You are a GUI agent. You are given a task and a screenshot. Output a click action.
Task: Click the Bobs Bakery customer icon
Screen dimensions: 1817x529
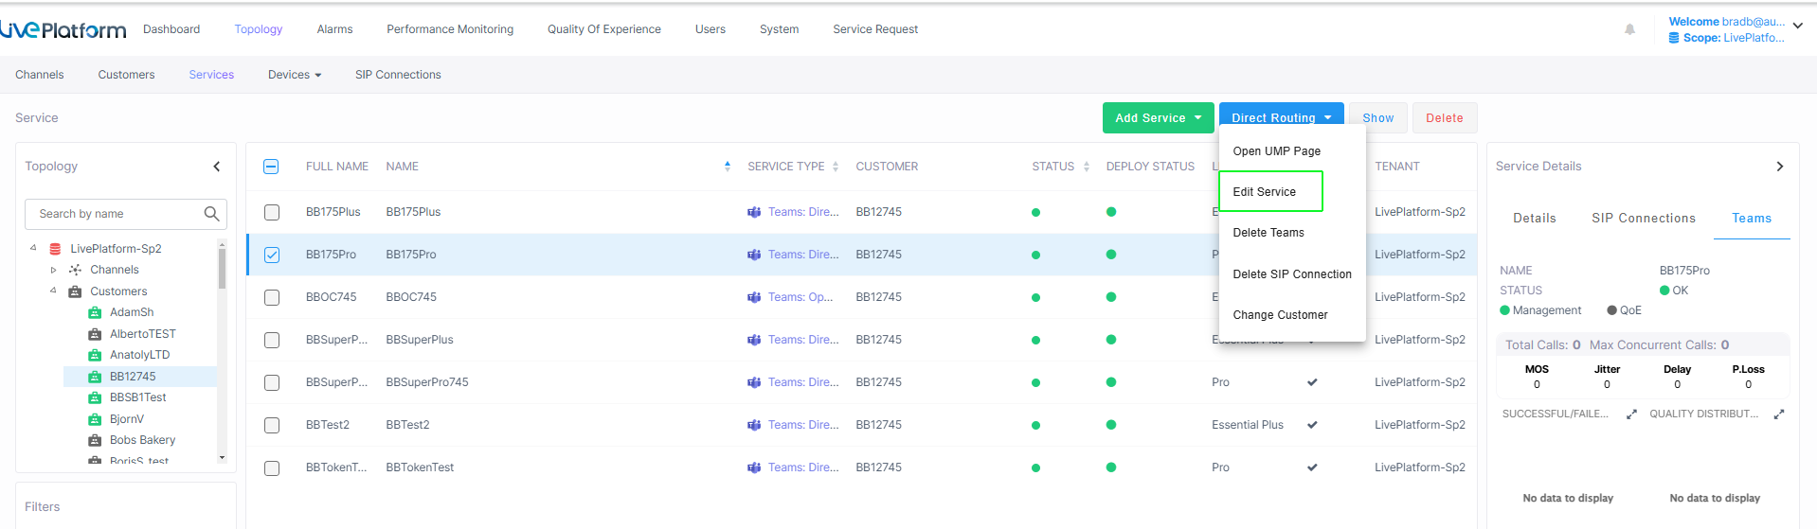(95, 440)
